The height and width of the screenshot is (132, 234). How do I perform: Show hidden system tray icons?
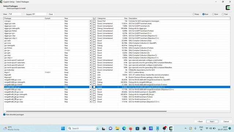(185, 128)
